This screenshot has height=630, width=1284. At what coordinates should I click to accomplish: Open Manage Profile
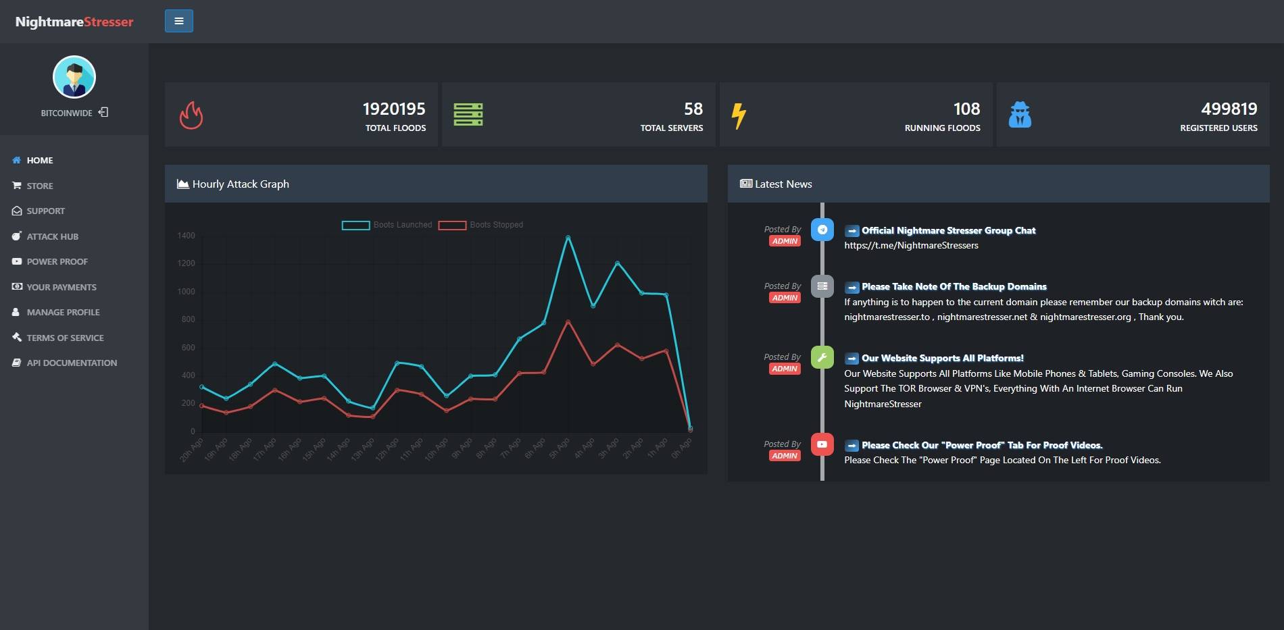point(63,312)
